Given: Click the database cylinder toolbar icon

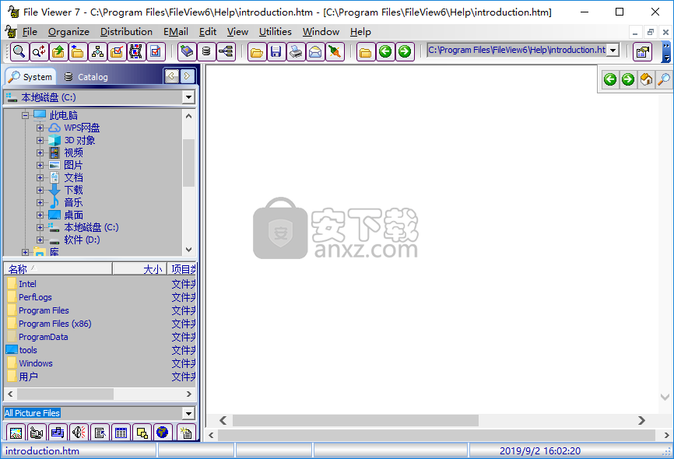Looking at the screenshot, I should pyautogui.click(x=206, y=52).
